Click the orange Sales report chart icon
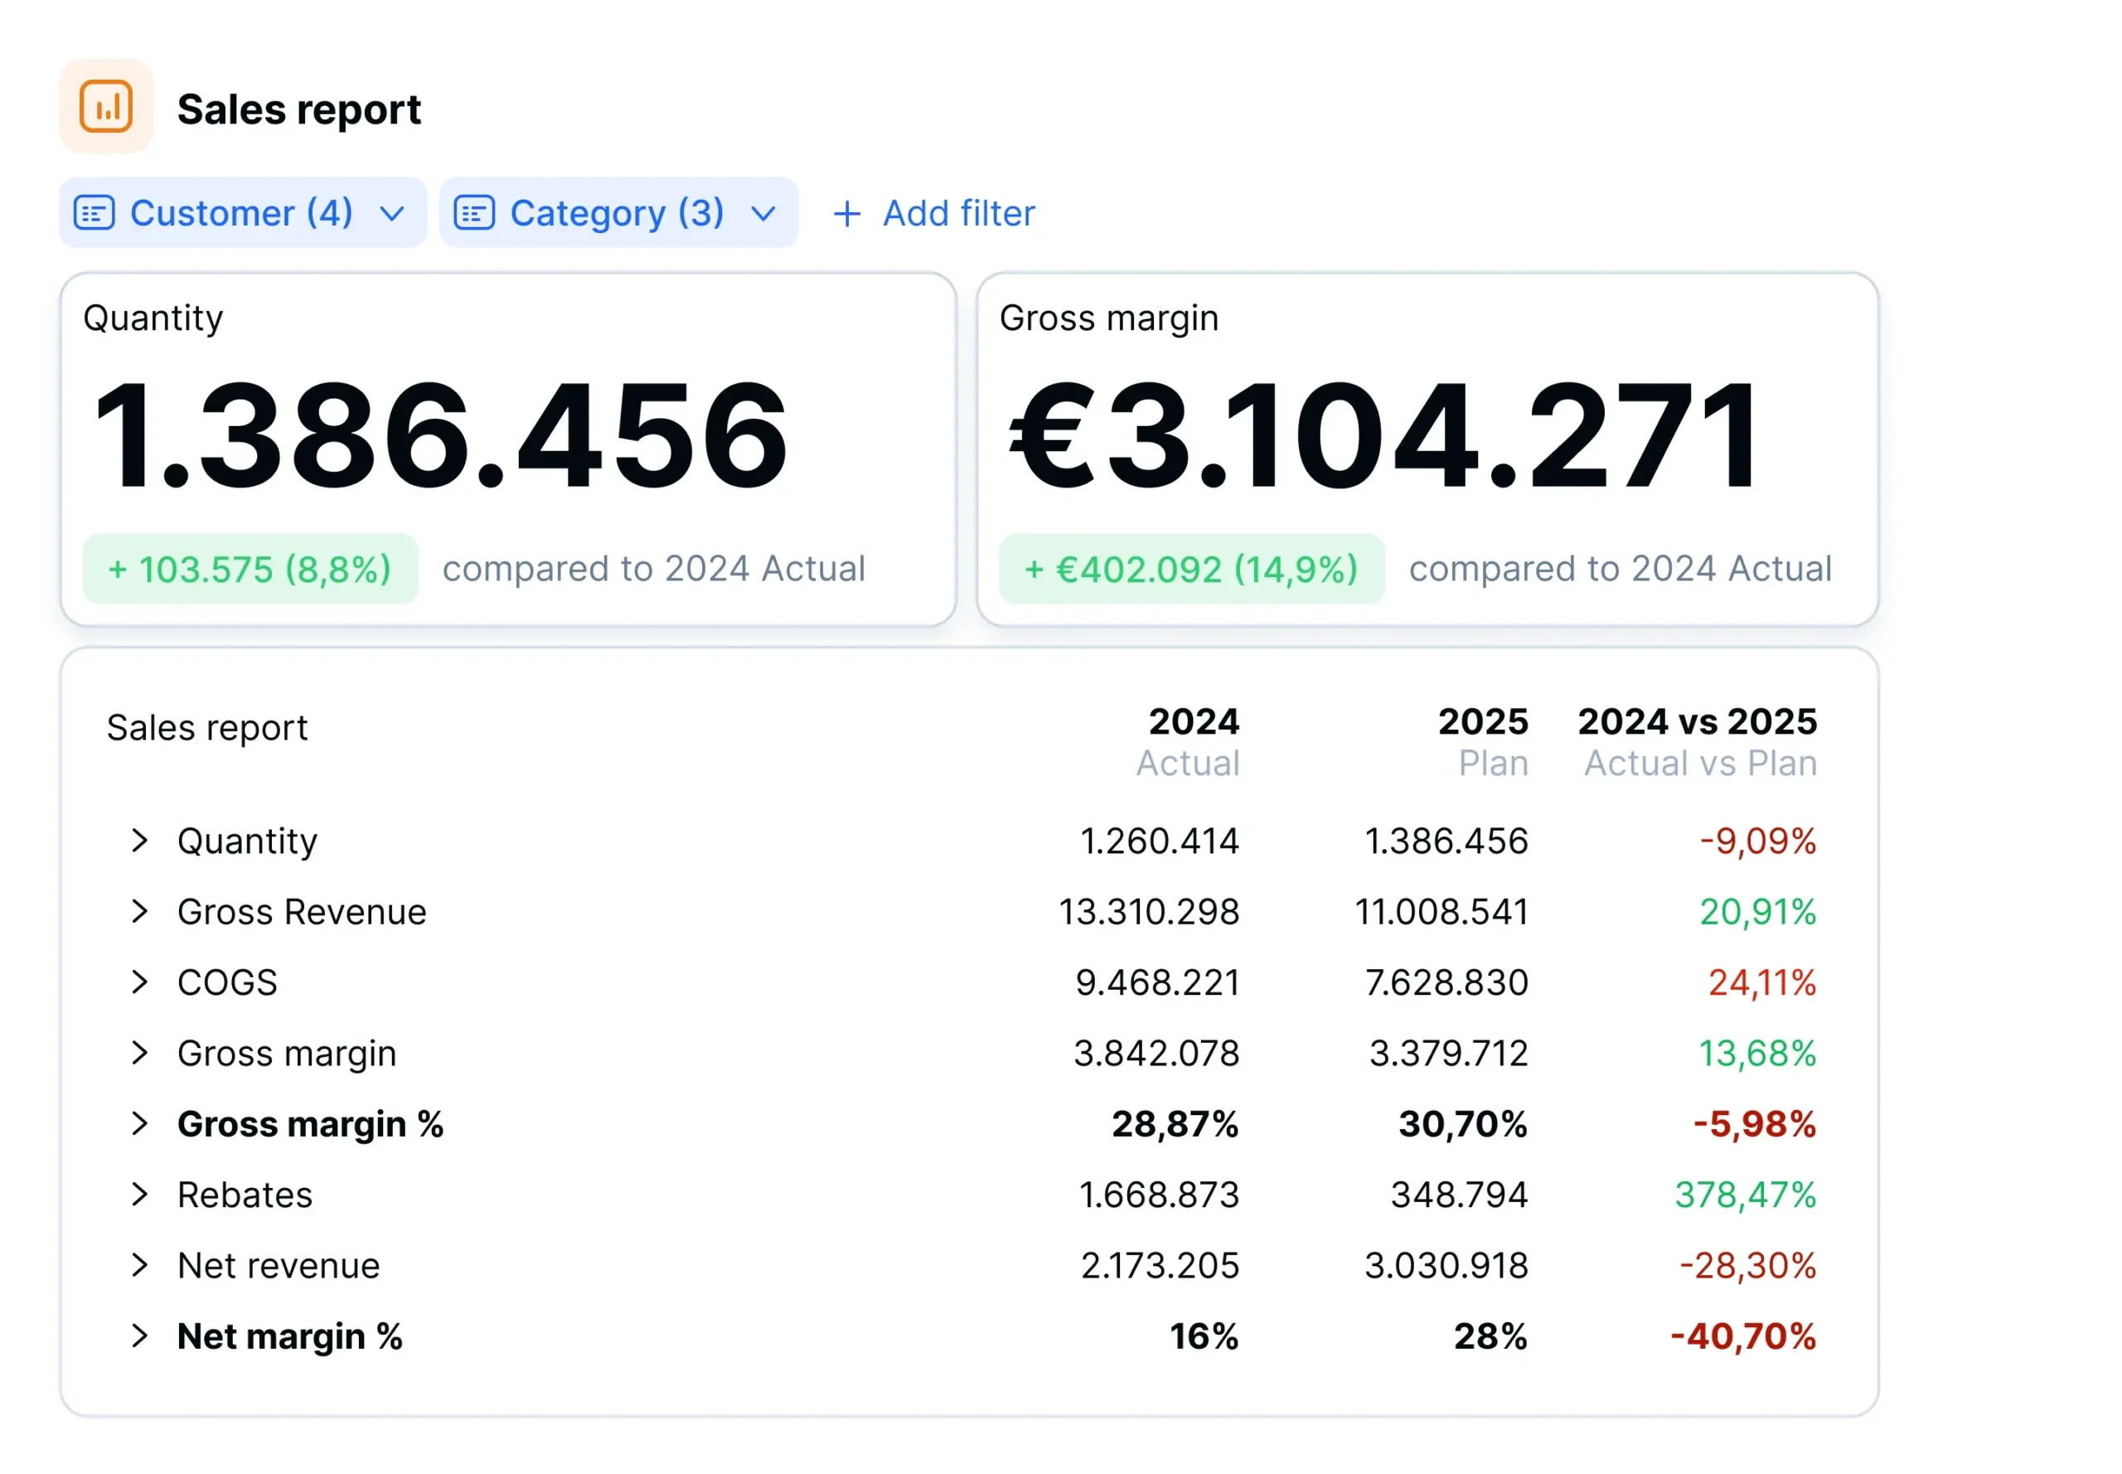 [106, 105]
